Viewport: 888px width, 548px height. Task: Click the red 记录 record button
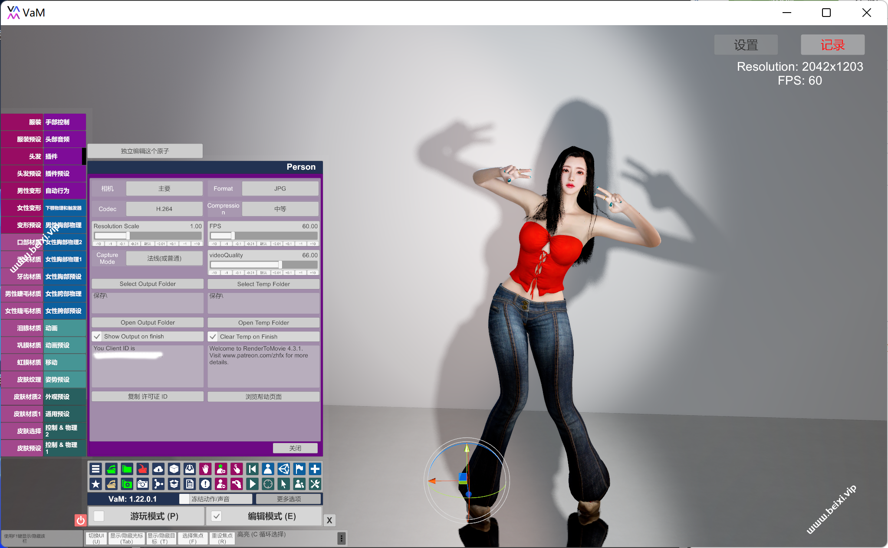tap(832, 45)
